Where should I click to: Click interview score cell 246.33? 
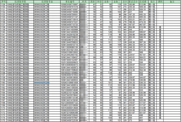[133, 95]
